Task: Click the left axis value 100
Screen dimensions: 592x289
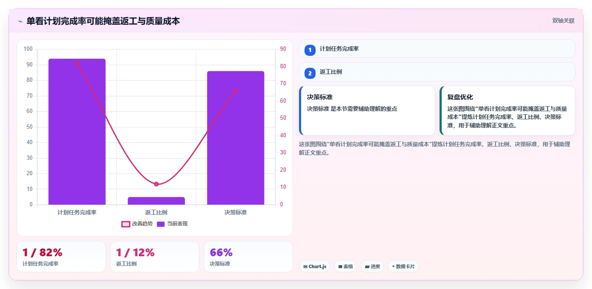Action: (28, 49)
